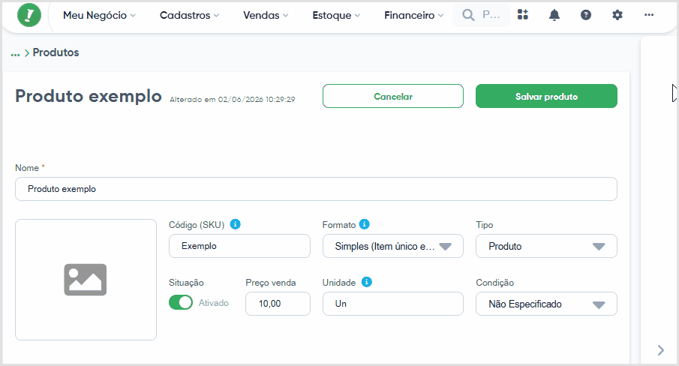Open the Condição dropdown Não Especificado
Viewport: 679px width, 366px height.
[x=546, y=304]
